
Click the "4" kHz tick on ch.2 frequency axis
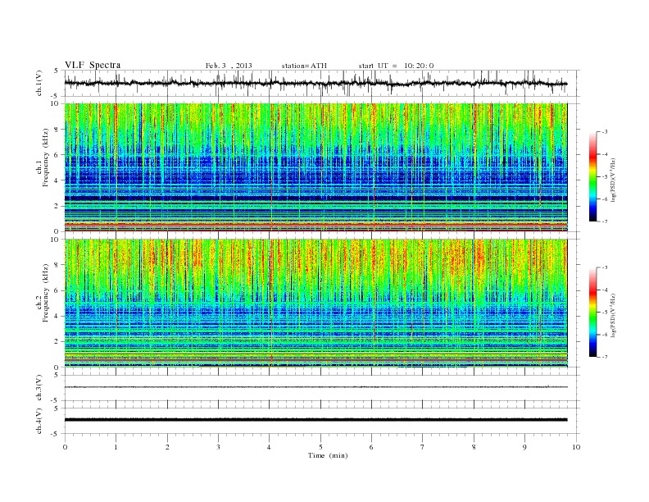[57, 316]
